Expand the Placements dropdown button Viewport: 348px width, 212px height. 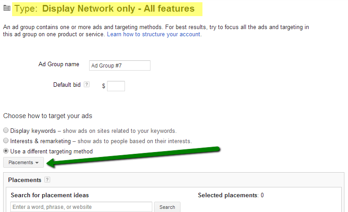tap(24, 162)
